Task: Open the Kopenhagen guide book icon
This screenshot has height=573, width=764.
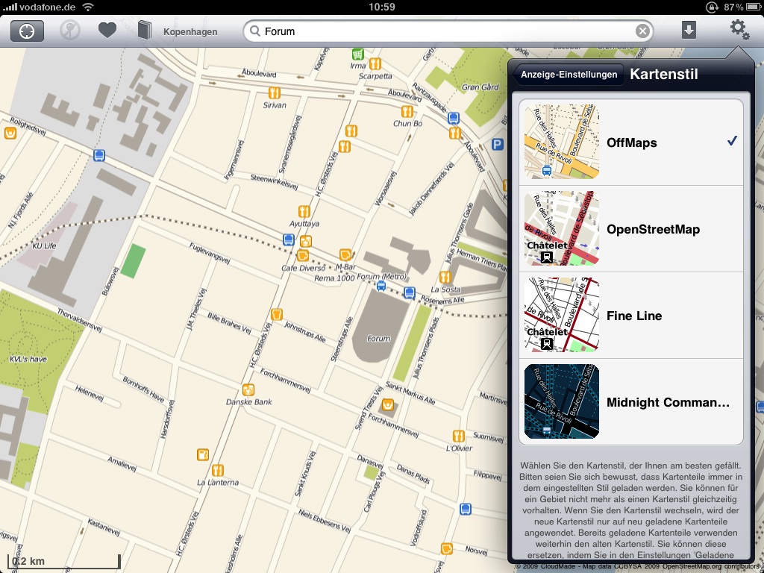Action: pos(145,31)
